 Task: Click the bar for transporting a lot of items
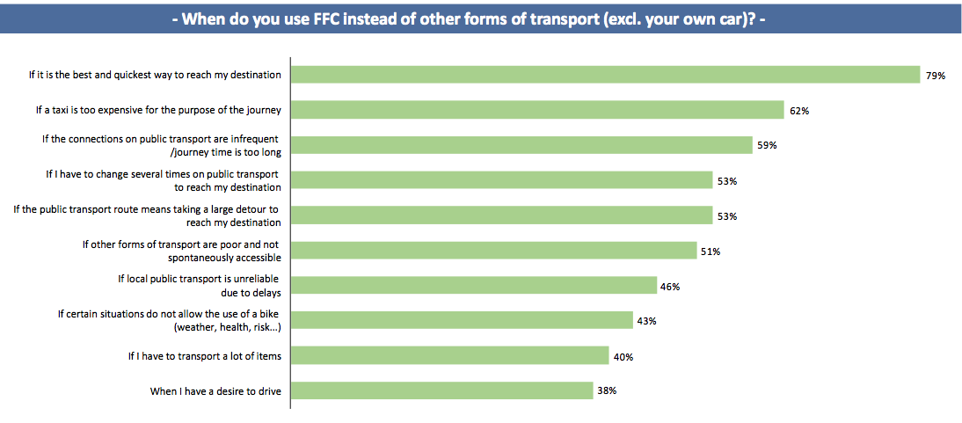tap(449, 355)
